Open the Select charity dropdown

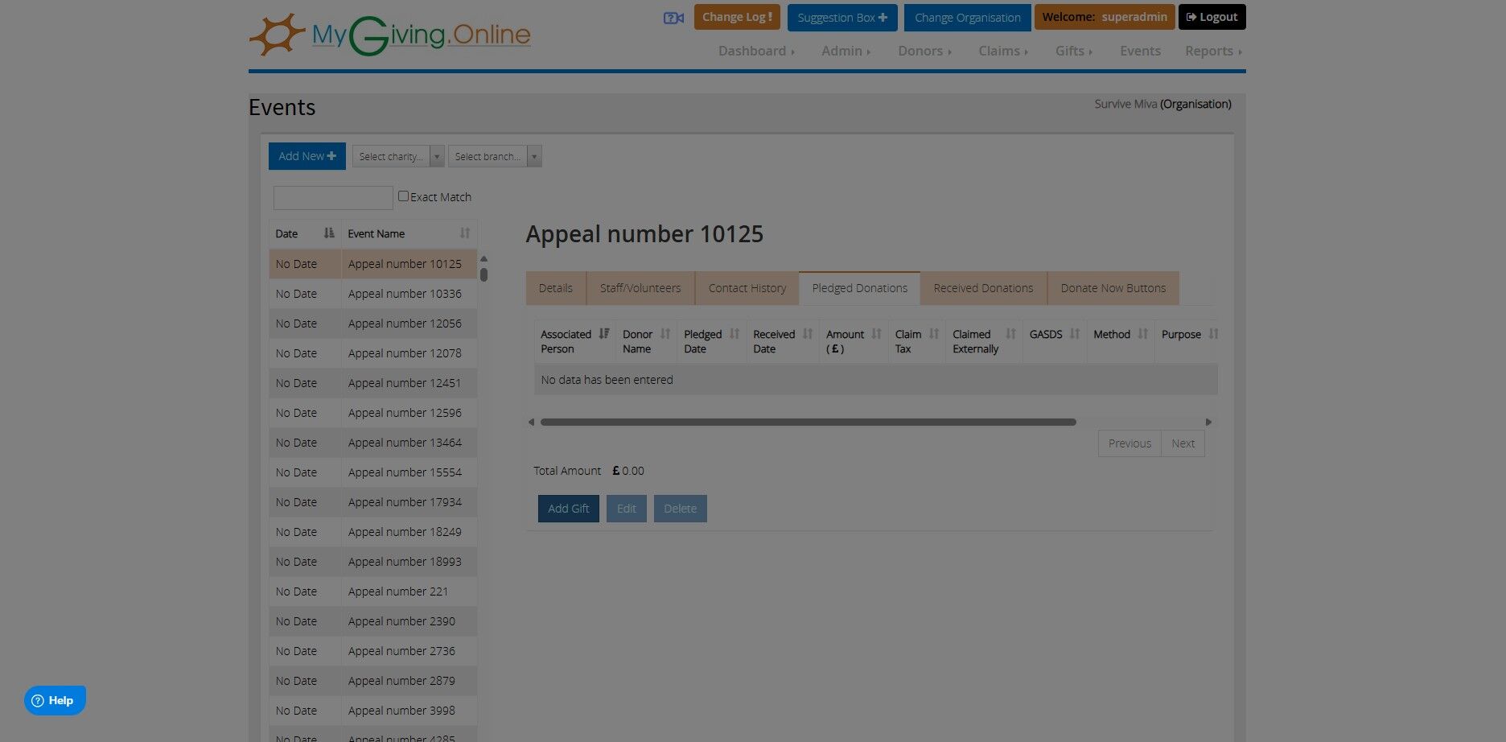coord(398,156)
